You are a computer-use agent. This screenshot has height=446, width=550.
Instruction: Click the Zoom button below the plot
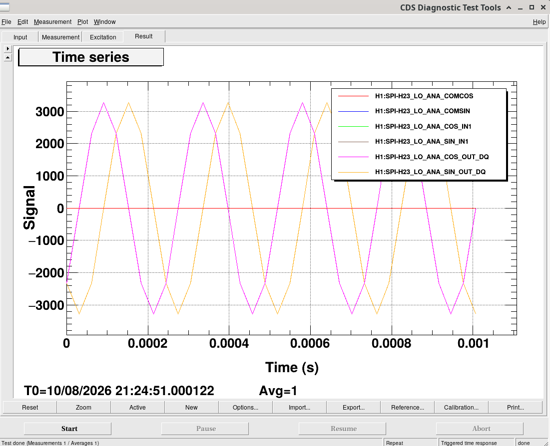click(83, 408)
